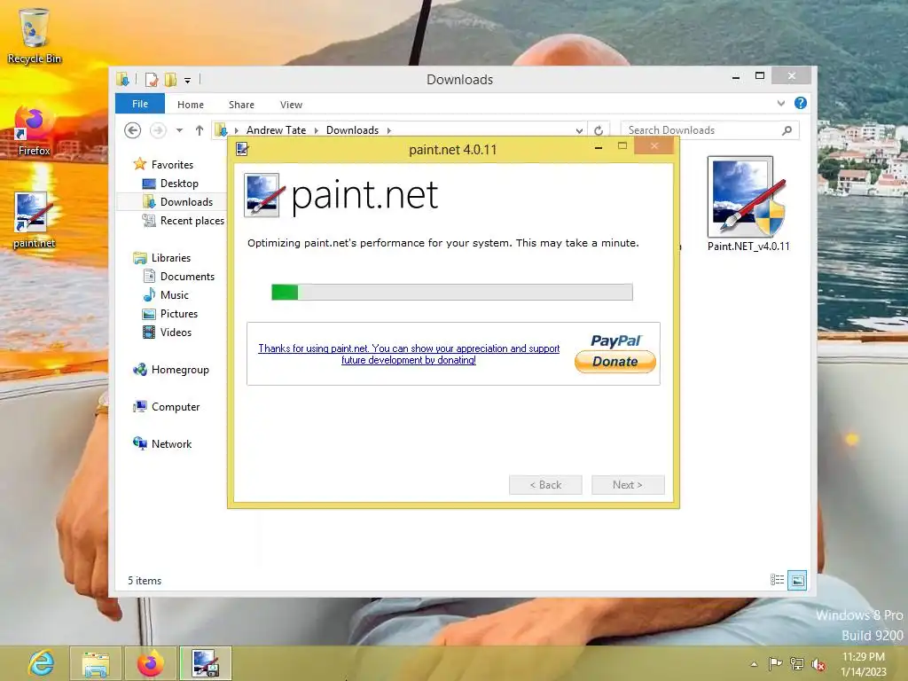Open Internet Explorer from taskbar

click(x=41, y=663)
